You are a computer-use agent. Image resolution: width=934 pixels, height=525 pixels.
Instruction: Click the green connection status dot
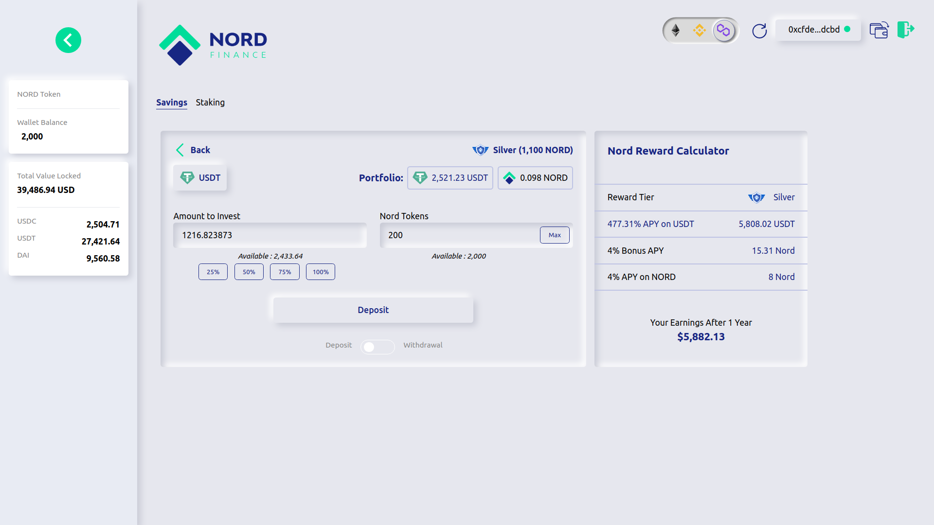(847, 29)
